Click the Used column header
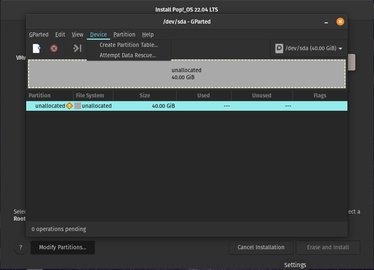This screenshot has height=270, width=374. click(204, 95)
